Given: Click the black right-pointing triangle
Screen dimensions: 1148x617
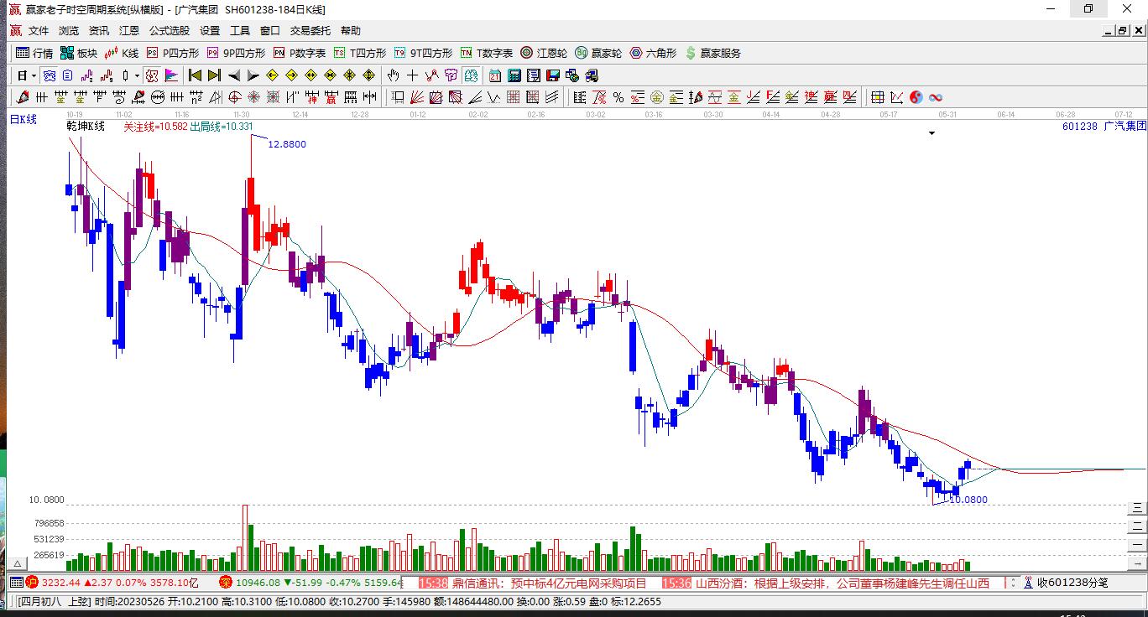Looking at the screenshot, I should tap(253, 75).
